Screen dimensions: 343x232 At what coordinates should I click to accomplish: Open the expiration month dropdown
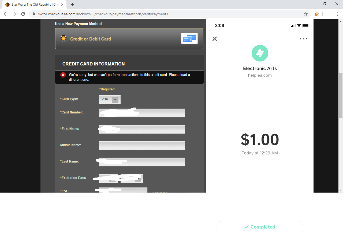(108, 178)
